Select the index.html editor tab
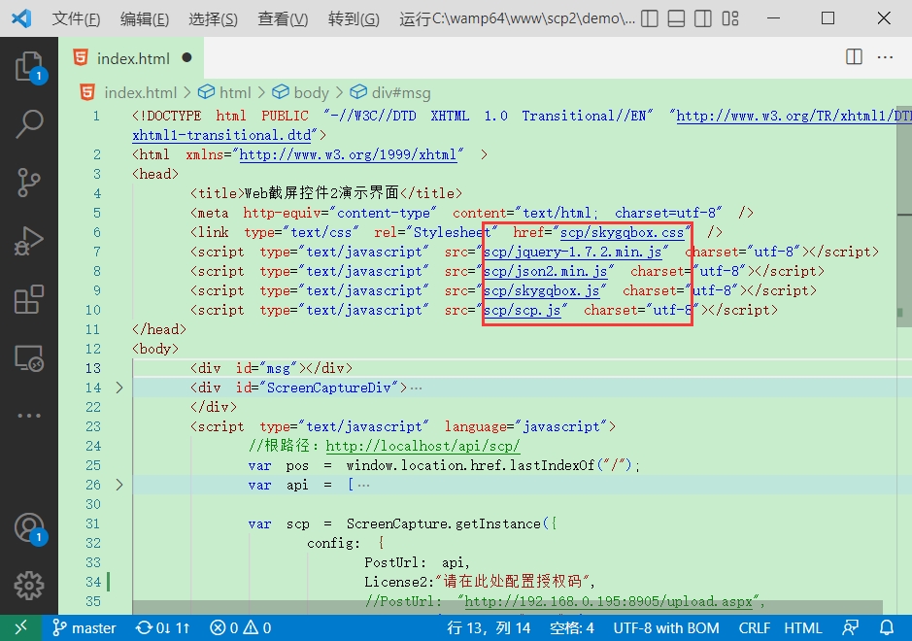 click(131, 58)
